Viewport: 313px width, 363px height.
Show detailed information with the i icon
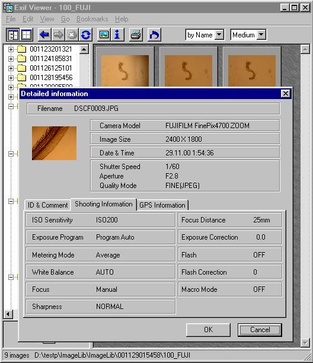point(117,35)
